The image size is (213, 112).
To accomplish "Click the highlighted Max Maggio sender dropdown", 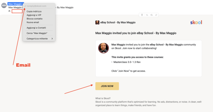I will click(16, 4).
